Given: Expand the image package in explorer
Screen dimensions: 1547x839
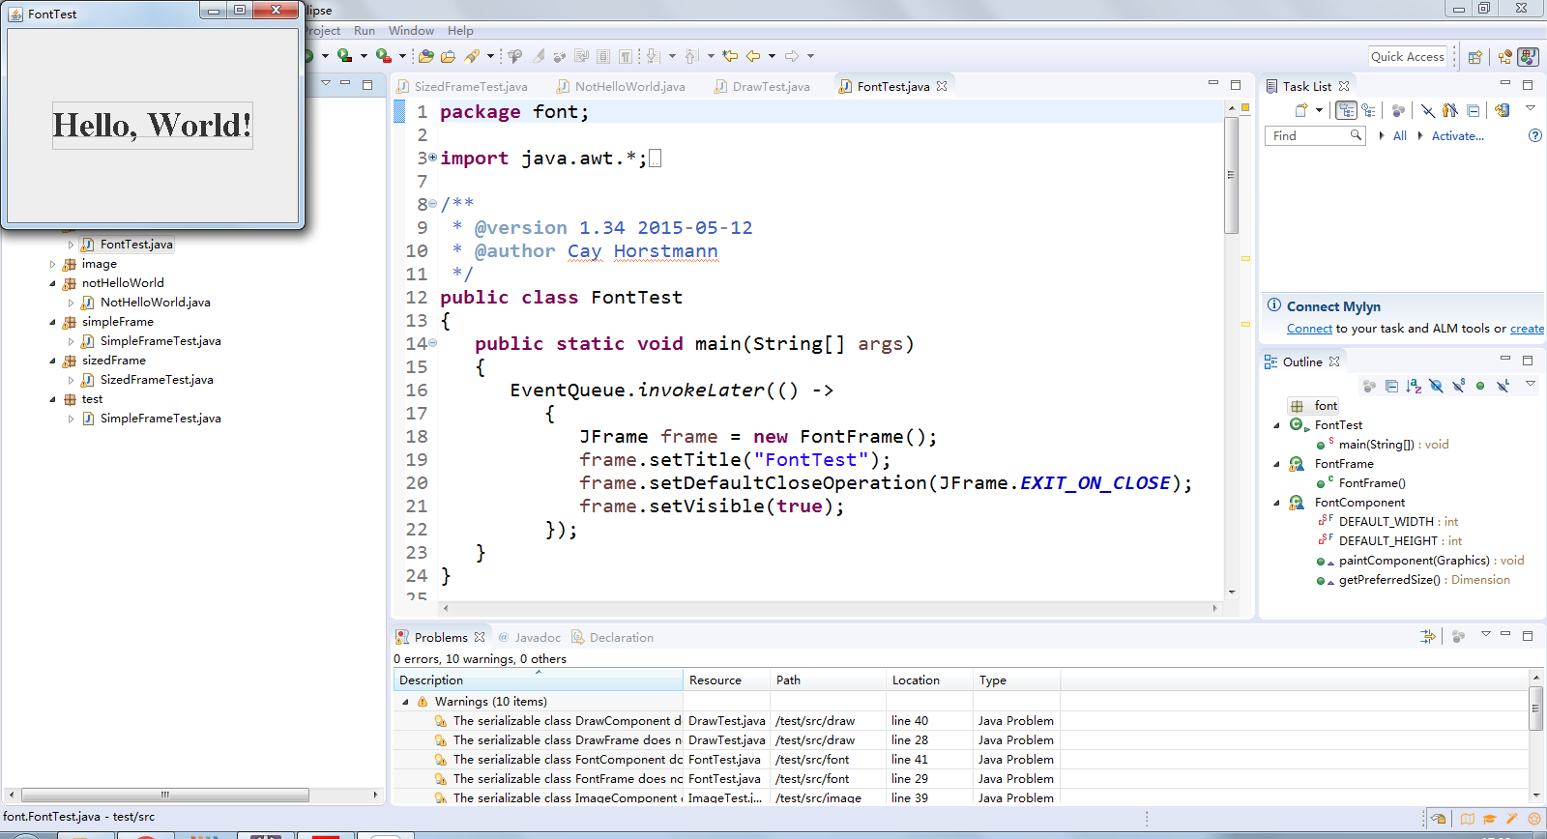Looking at the screenshot, I should coord(52,264).
